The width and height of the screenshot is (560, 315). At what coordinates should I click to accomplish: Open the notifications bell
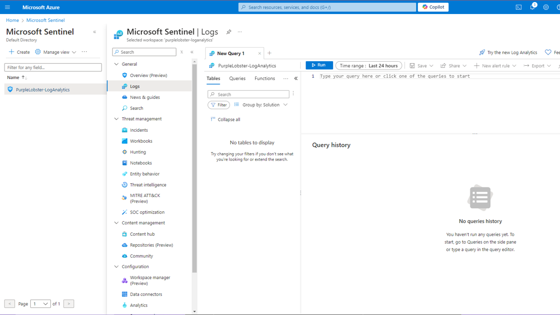[x=532, y=7]
